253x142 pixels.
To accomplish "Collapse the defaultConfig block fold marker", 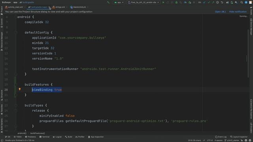I will pos(16,32).
